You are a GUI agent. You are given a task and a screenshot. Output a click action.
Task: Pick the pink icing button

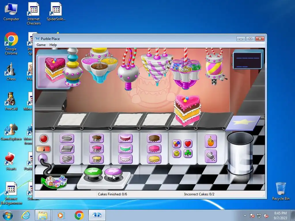click(x=154, y=149)
